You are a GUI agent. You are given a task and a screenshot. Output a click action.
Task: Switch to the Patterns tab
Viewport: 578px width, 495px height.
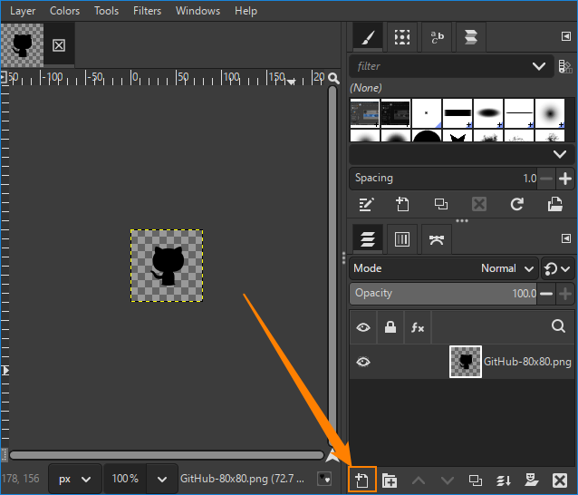pos(402,37)
